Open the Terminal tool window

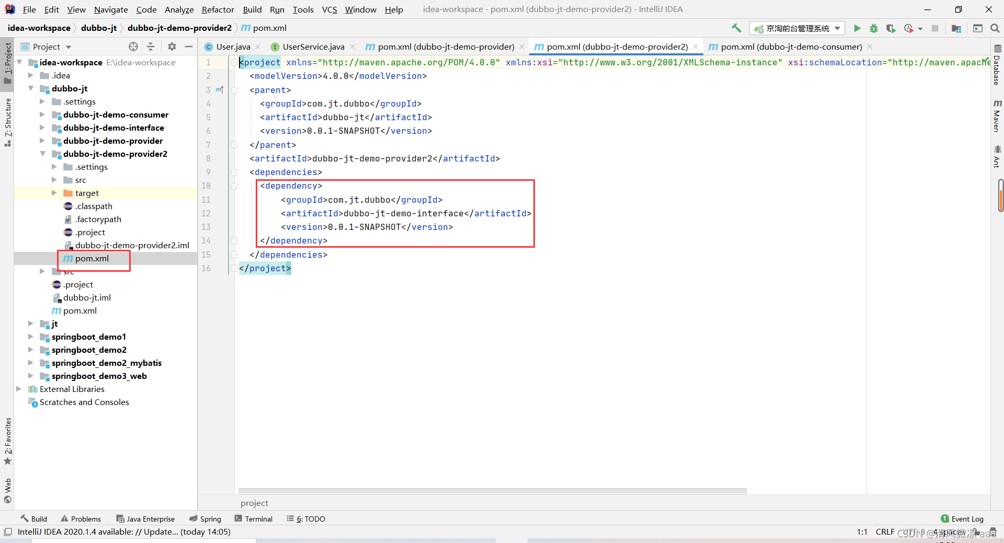click(254, 519)
